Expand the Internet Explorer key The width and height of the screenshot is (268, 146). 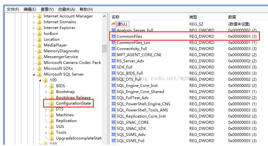point(34,28)
